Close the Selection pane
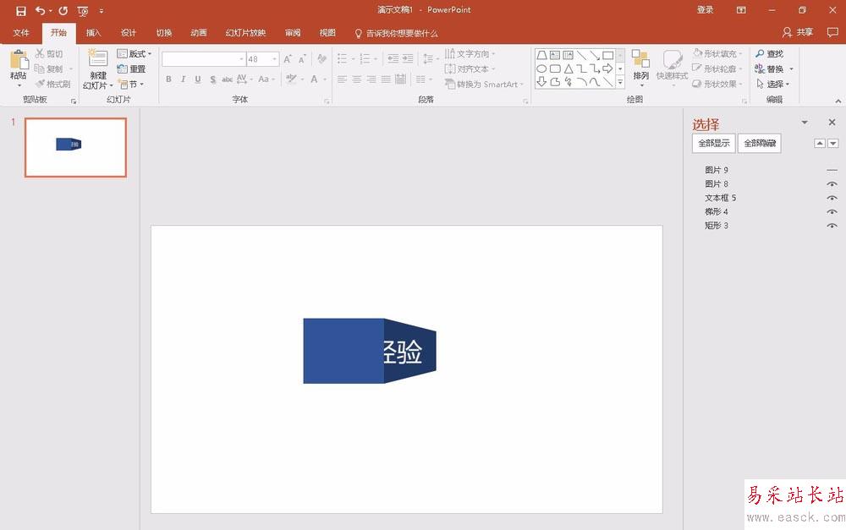Screen dimensions: 846x530 [x=832, y=123]
